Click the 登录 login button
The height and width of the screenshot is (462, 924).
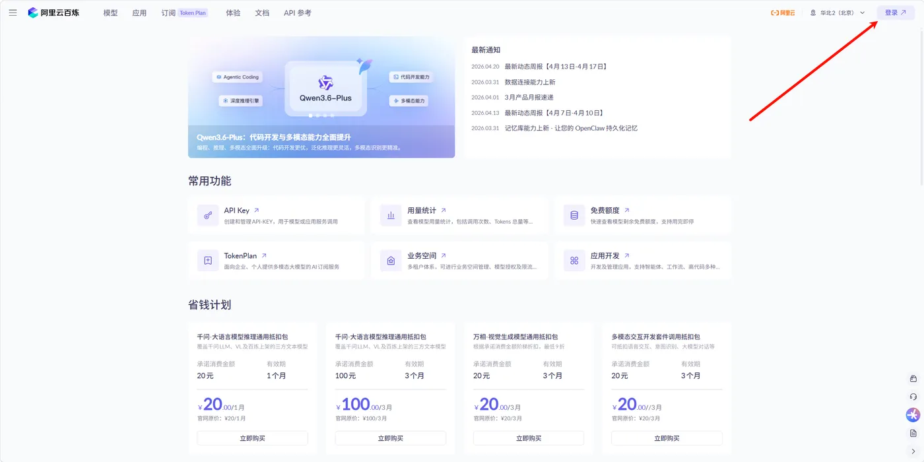[896, 13]
